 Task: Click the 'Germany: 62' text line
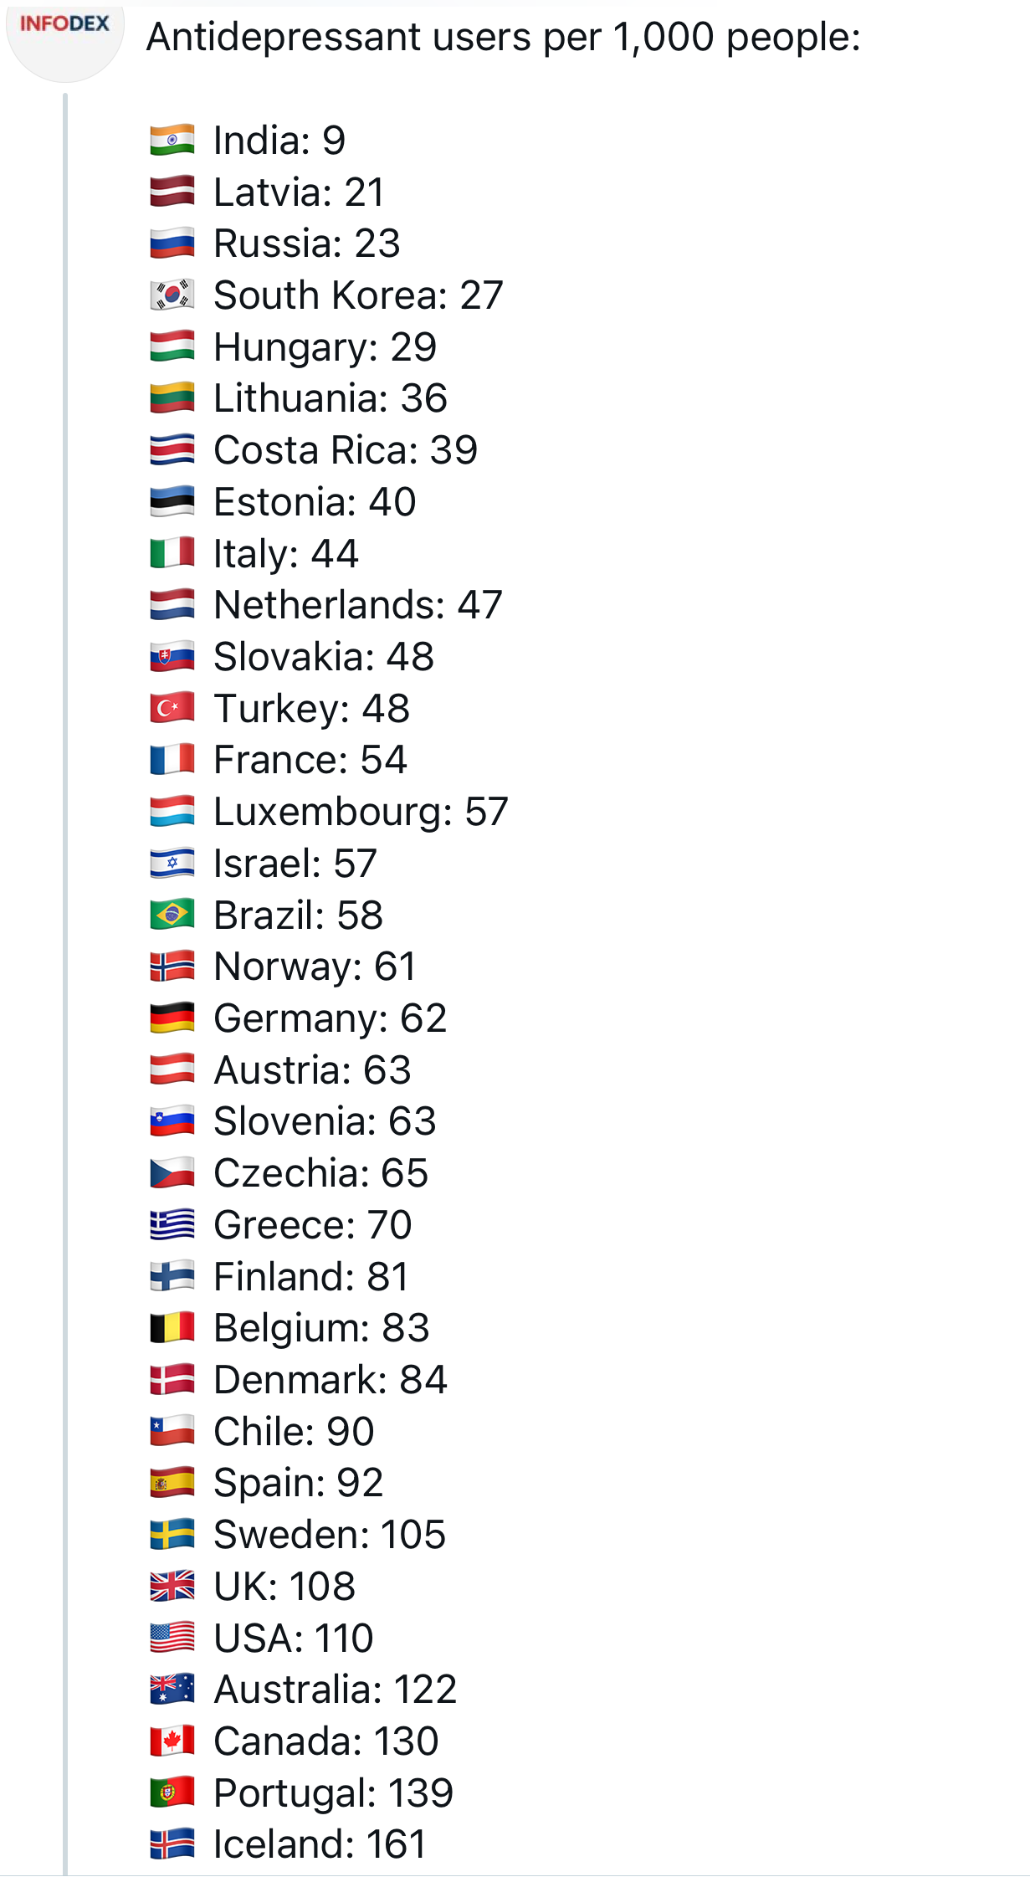tap(331, 1018)
